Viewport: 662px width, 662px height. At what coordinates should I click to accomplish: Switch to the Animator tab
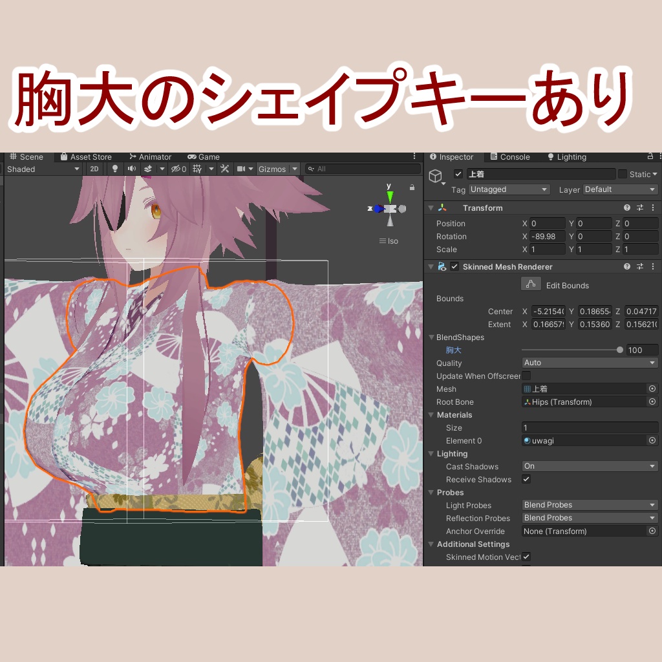pyautogui.click(x=150, y=156)
